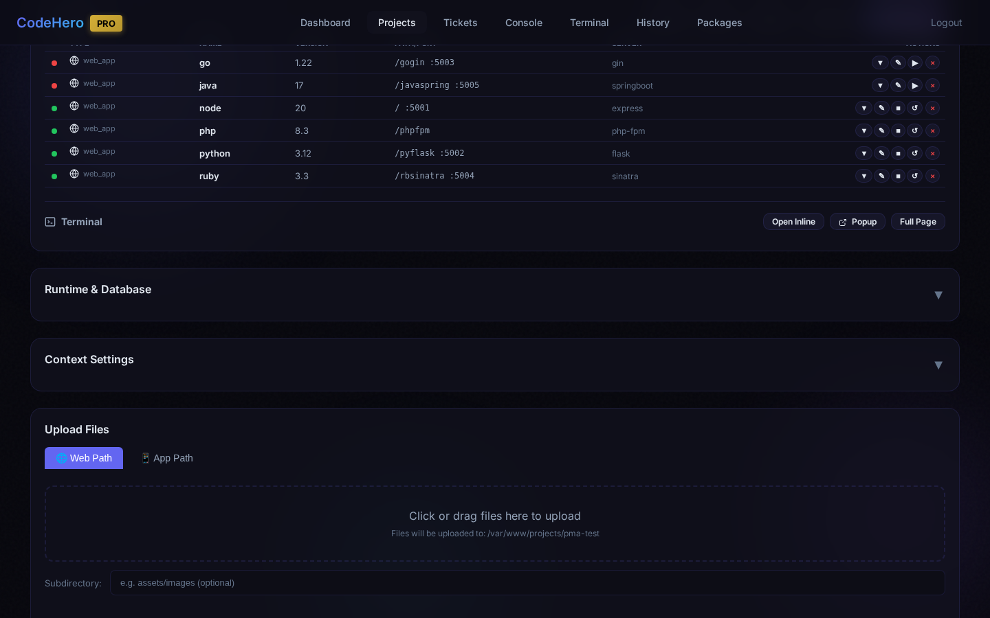
Task: Open terminal in a Popup window
Action: [857, 222]
